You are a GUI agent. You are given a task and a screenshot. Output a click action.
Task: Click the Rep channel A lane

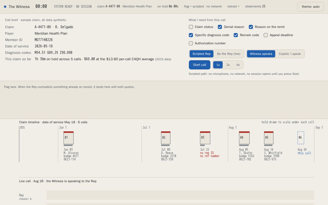point(180,195)
